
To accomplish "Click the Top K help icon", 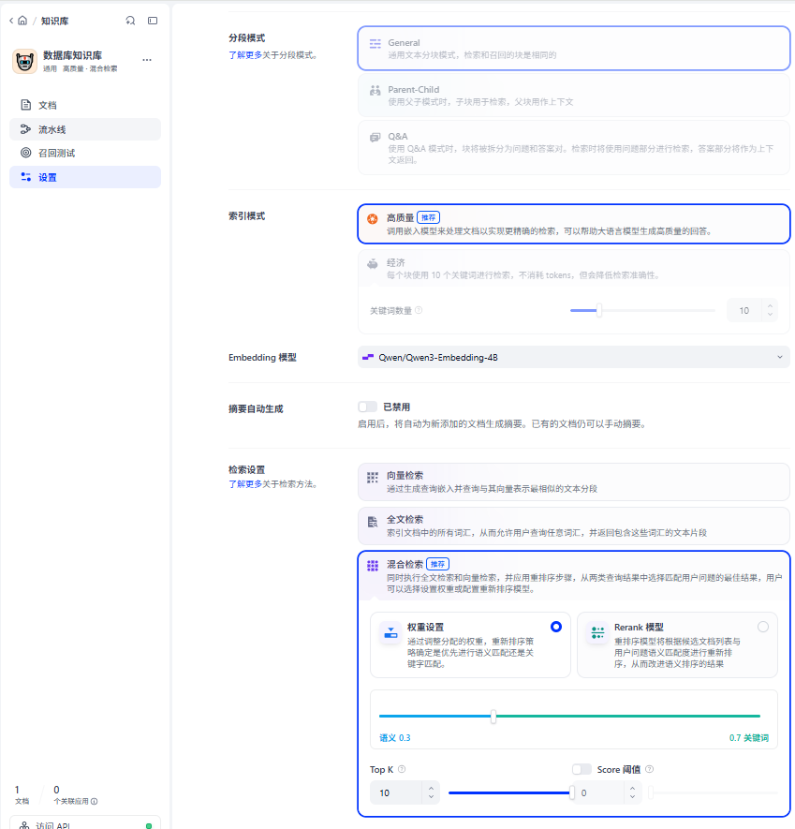I will (402, 769).
